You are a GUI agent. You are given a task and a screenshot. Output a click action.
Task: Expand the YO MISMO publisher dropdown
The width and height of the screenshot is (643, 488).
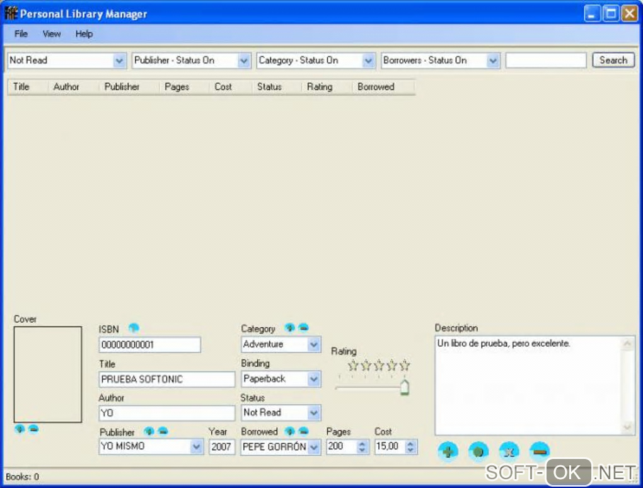click(197, 446)
